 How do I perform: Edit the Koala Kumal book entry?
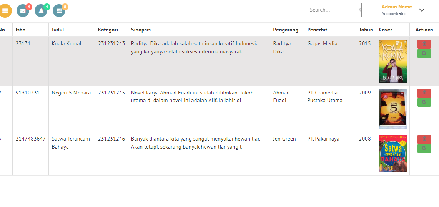(x=424, y=53)
